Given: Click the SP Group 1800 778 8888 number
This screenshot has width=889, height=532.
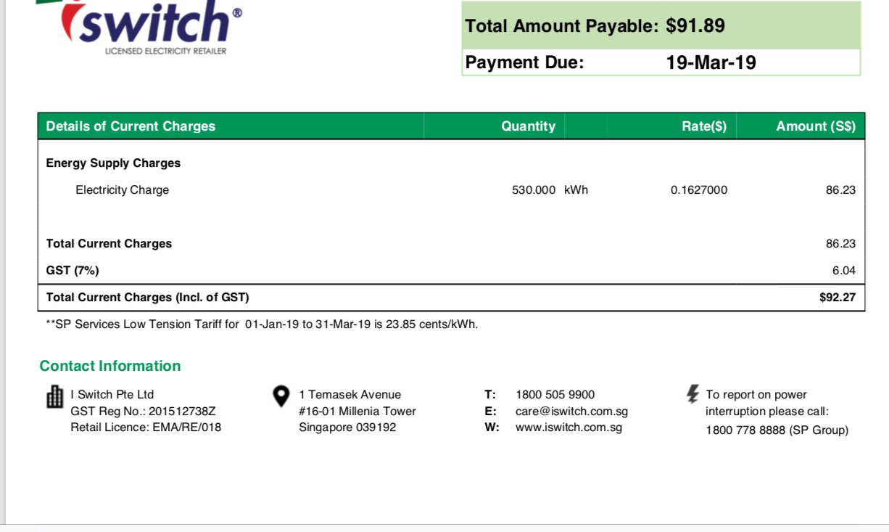Looking at the screenshot, I should pyautogui.click(x=777, y=430).
